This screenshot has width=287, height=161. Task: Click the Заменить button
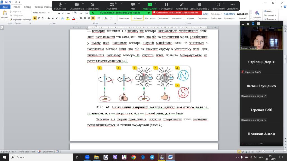(270, 15)
